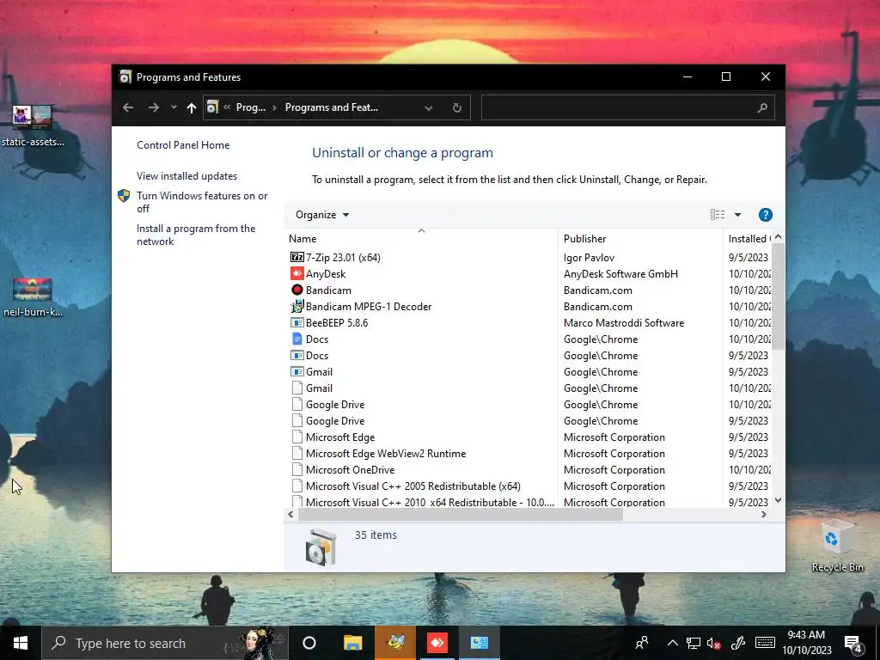Open the People icon on the taskbar
880x660 pixels.
(x=641, y=643)
